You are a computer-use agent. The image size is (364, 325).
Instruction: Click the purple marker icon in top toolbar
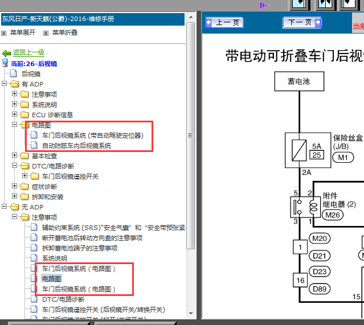click(263, 5)
